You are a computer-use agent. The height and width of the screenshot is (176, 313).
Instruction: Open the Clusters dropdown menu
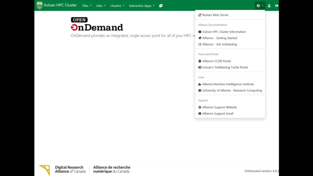point(117,6)
